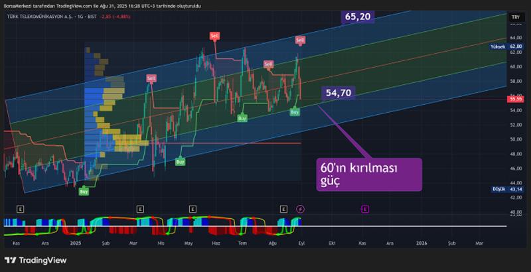Screen dimensions: 531x272
Task: Open the earnings E marker near Ağu
Action: click(x=284, y=210)
